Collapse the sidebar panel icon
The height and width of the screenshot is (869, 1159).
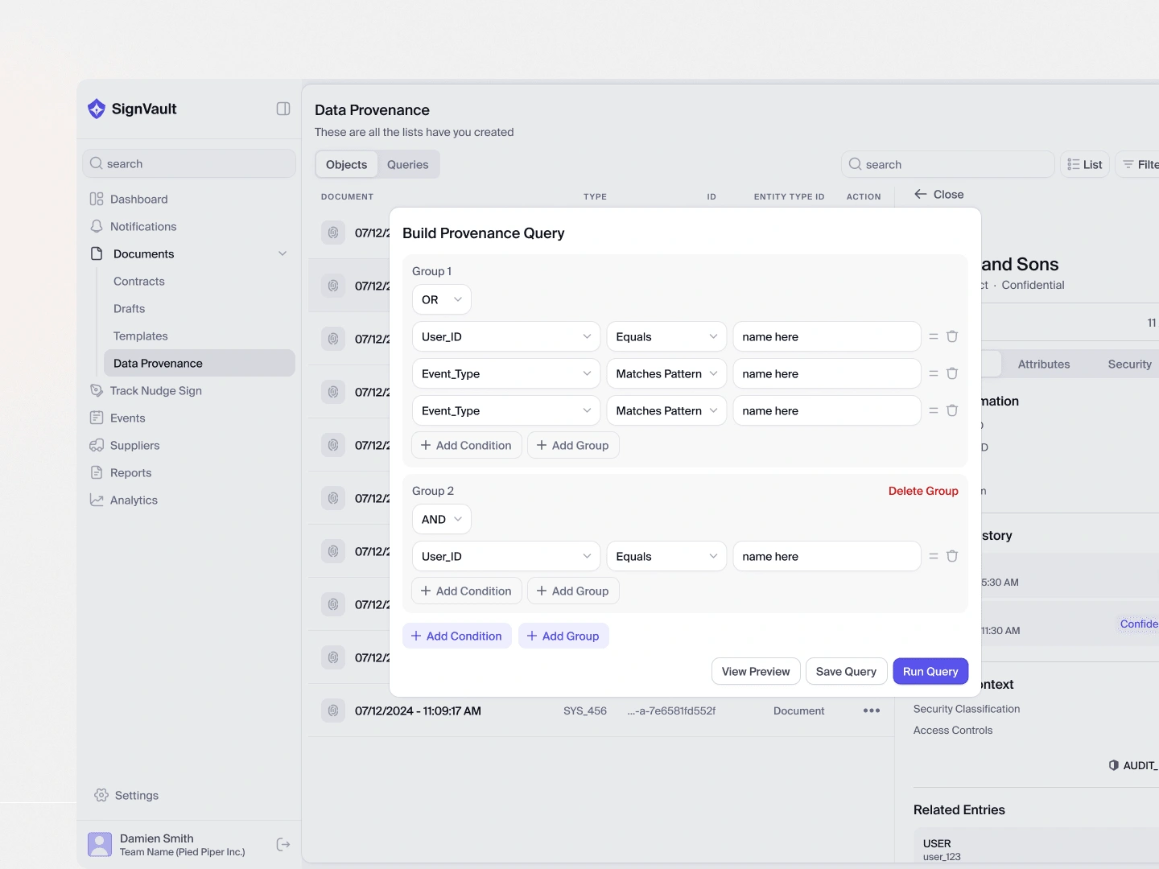pos(283,109)
